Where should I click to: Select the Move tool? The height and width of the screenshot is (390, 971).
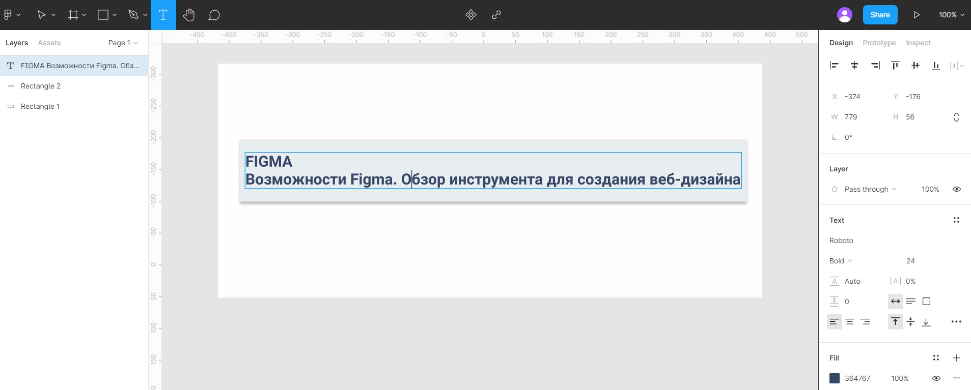click(42, 15)
